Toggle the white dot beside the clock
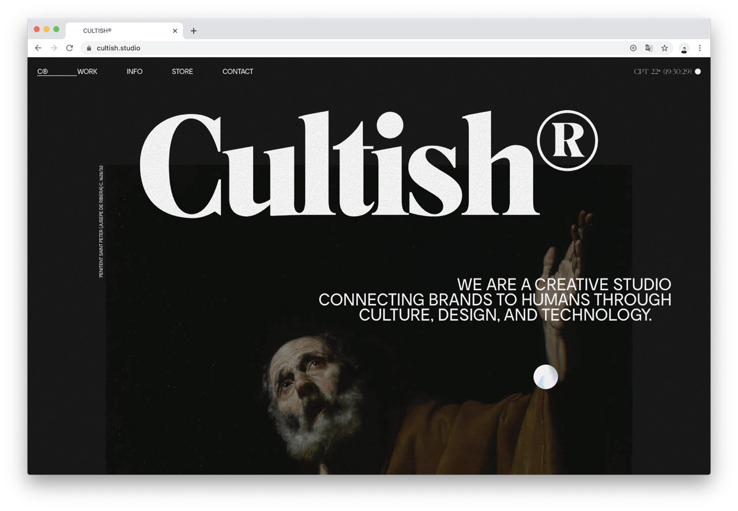This screenshot has width=738, height=511. pos(698,72)
